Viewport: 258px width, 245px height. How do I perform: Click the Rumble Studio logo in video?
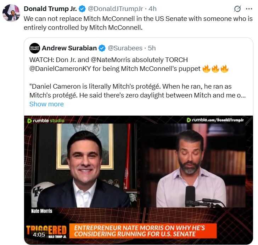point(46,121)
